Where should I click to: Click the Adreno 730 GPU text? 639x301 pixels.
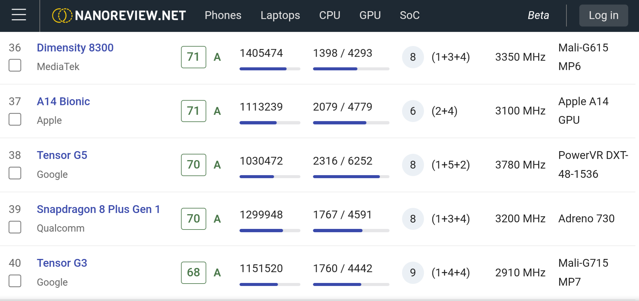pos(586,219)
